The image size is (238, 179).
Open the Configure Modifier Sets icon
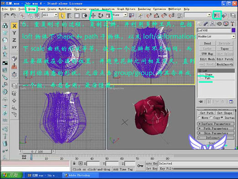tap(231, 102)
